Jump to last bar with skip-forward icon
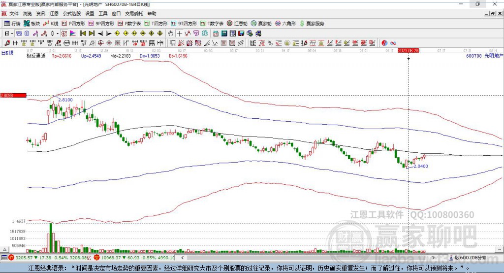This screenshot has height=273, width=504. (92, 34)
